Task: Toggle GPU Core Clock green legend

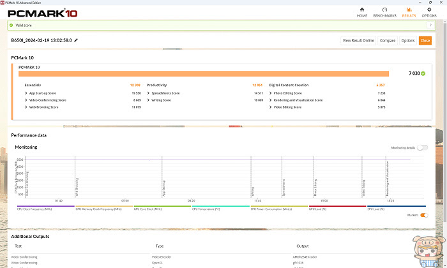Action: [162, 207]
